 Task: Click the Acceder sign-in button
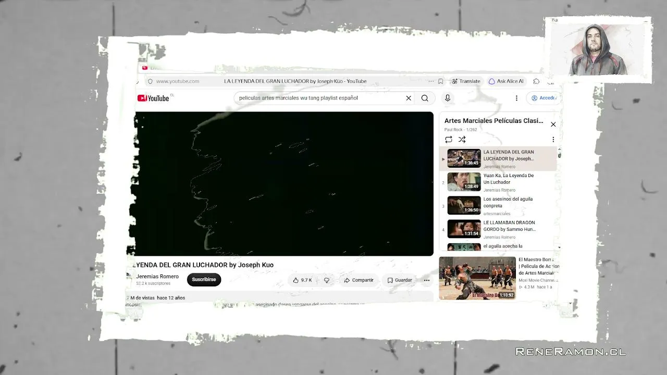[x=544, y=98]
